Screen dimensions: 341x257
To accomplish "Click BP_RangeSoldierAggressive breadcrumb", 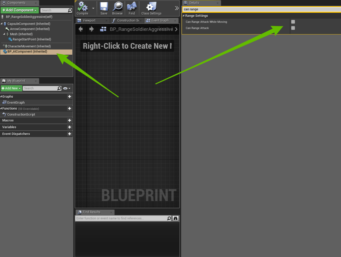I will [141, 29].
